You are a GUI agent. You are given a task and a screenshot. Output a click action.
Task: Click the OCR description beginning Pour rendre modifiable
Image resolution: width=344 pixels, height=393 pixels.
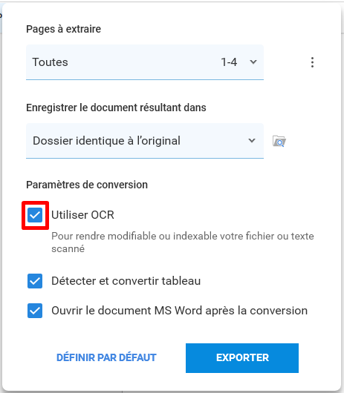coord(183,242)
